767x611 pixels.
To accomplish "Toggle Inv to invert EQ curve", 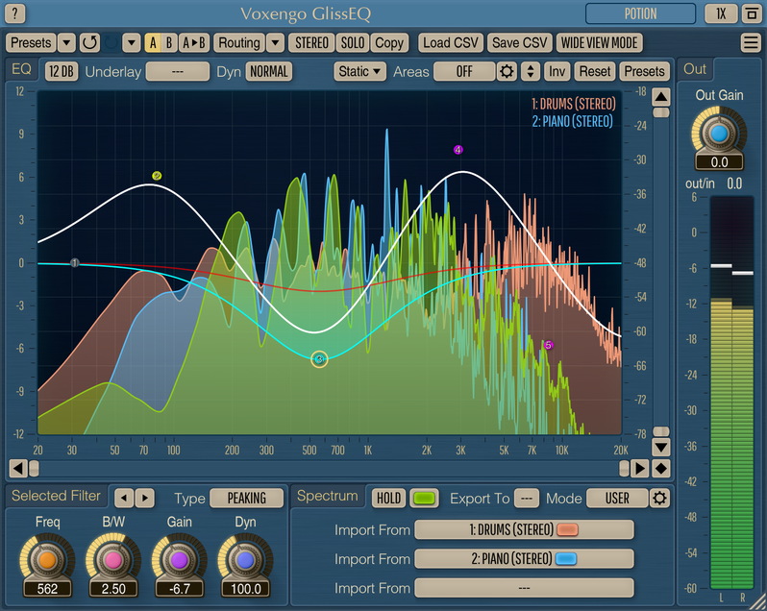I will (557, 71).
